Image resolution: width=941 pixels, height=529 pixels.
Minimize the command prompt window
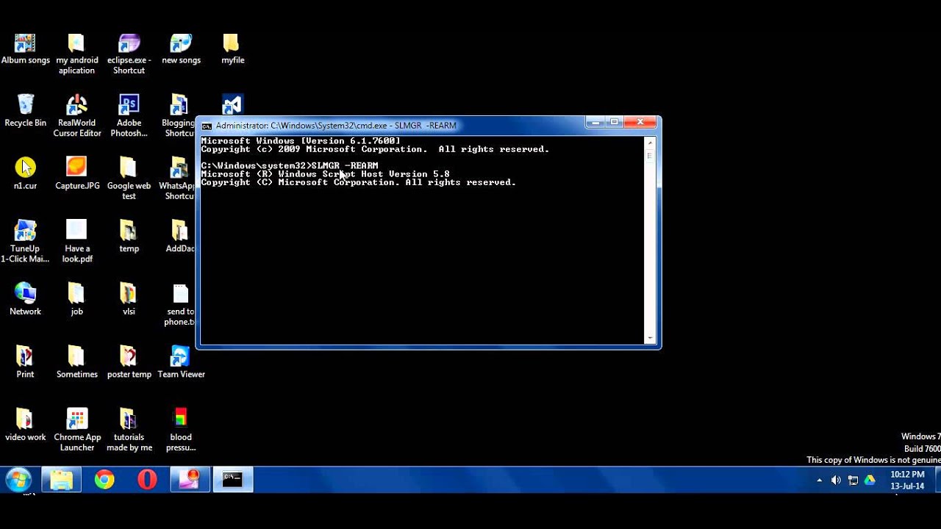point(596,122)
